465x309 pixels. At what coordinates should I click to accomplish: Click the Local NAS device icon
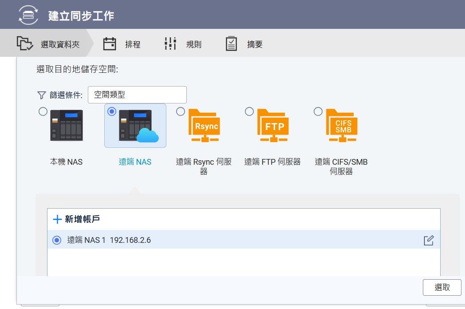66,126
